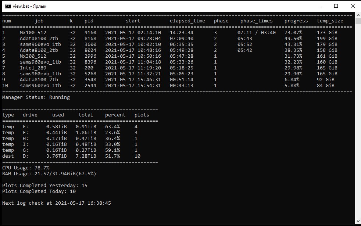
Task: Click temp size '173 GiB'
Action: (327, 33)
